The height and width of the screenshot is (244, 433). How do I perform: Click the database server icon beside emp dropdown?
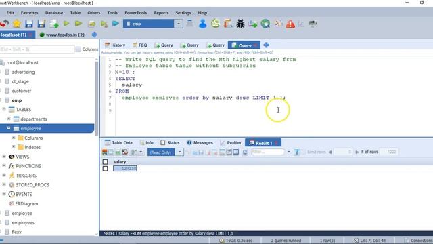point(189,24)
